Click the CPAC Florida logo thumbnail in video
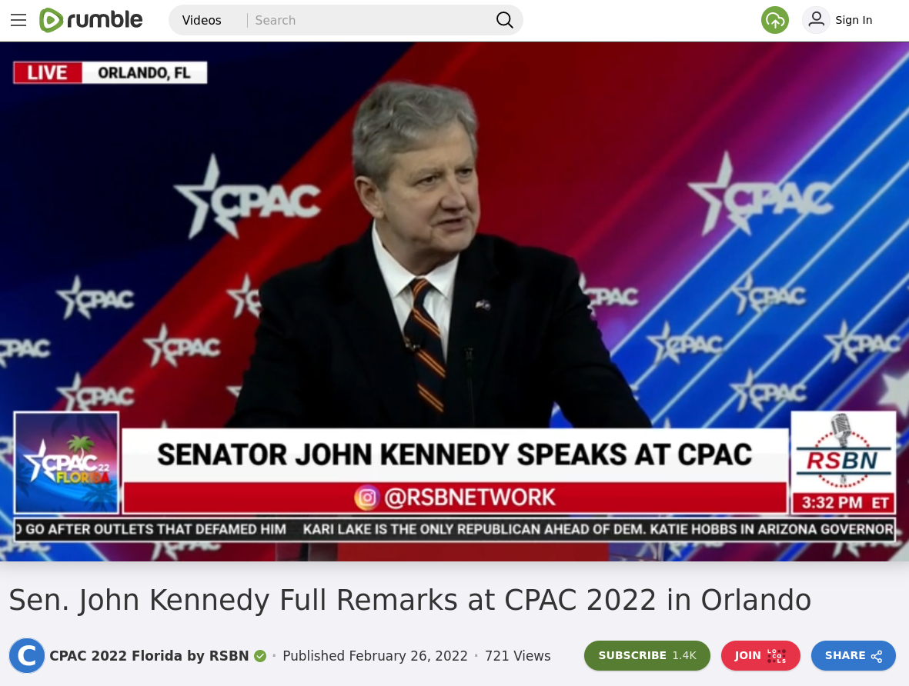This screenshot has height=686, width=909. 67,462
